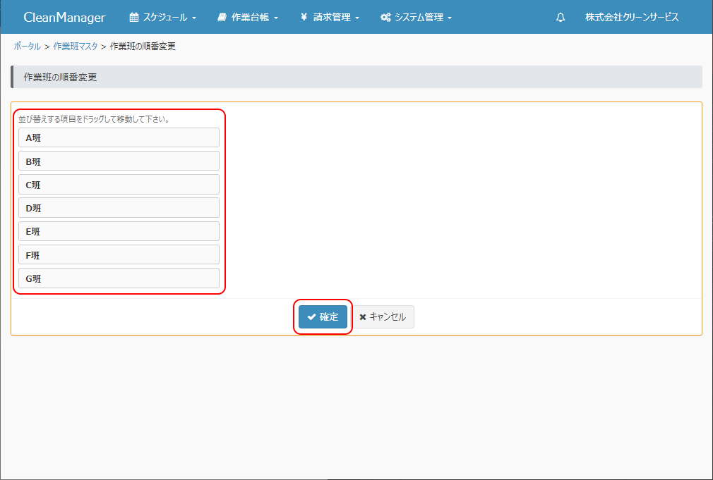
Task: Click the CleanManager logo
Action: tap(64, 17)
